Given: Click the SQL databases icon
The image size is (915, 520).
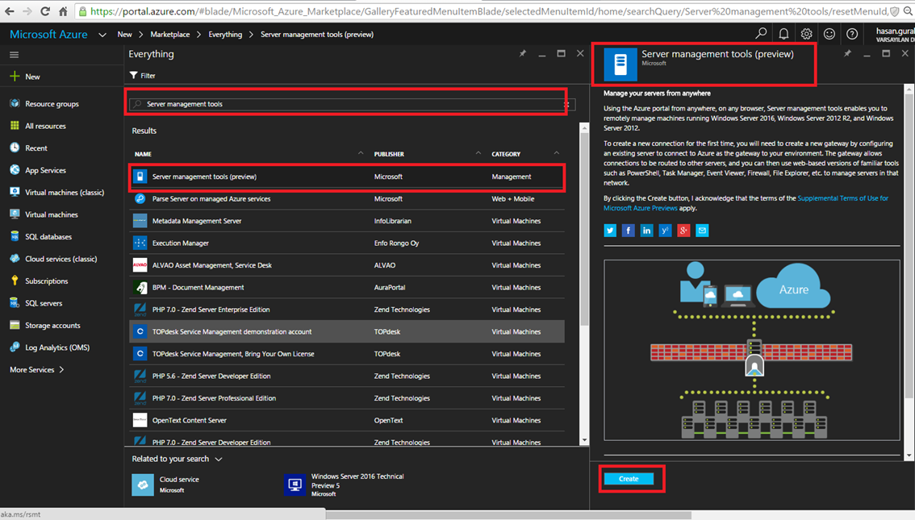Looking at the screenshot, I should tap(15, 237).
